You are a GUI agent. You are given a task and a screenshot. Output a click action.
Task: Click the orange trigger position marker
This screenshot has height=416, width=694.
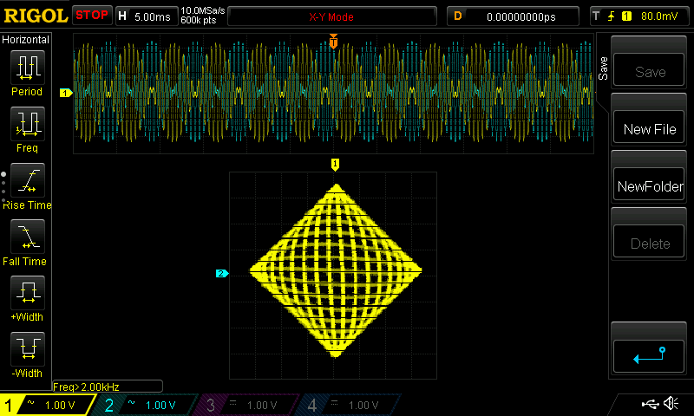(333, 41)
